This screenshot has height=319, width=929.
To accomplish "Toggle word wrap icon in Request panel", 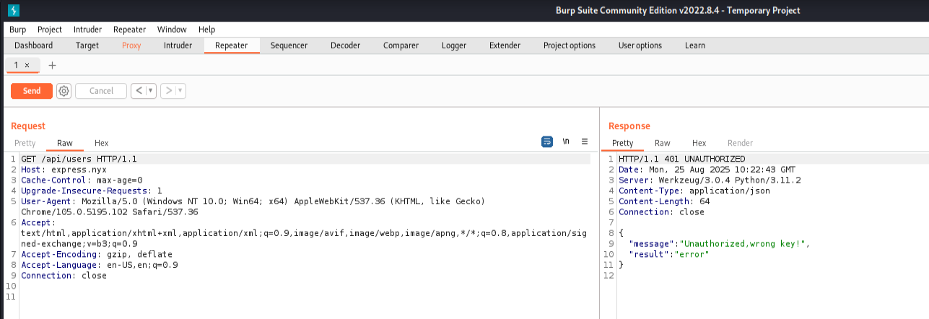I will point(547,141).
